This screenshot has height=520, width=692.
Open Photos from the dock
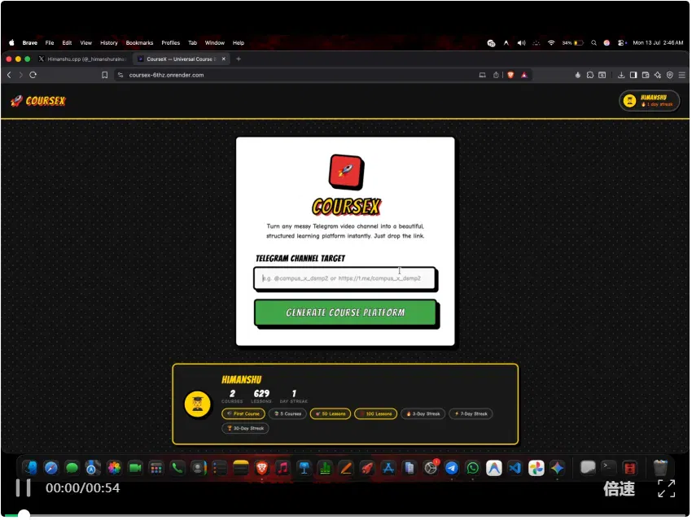(114, 469)
